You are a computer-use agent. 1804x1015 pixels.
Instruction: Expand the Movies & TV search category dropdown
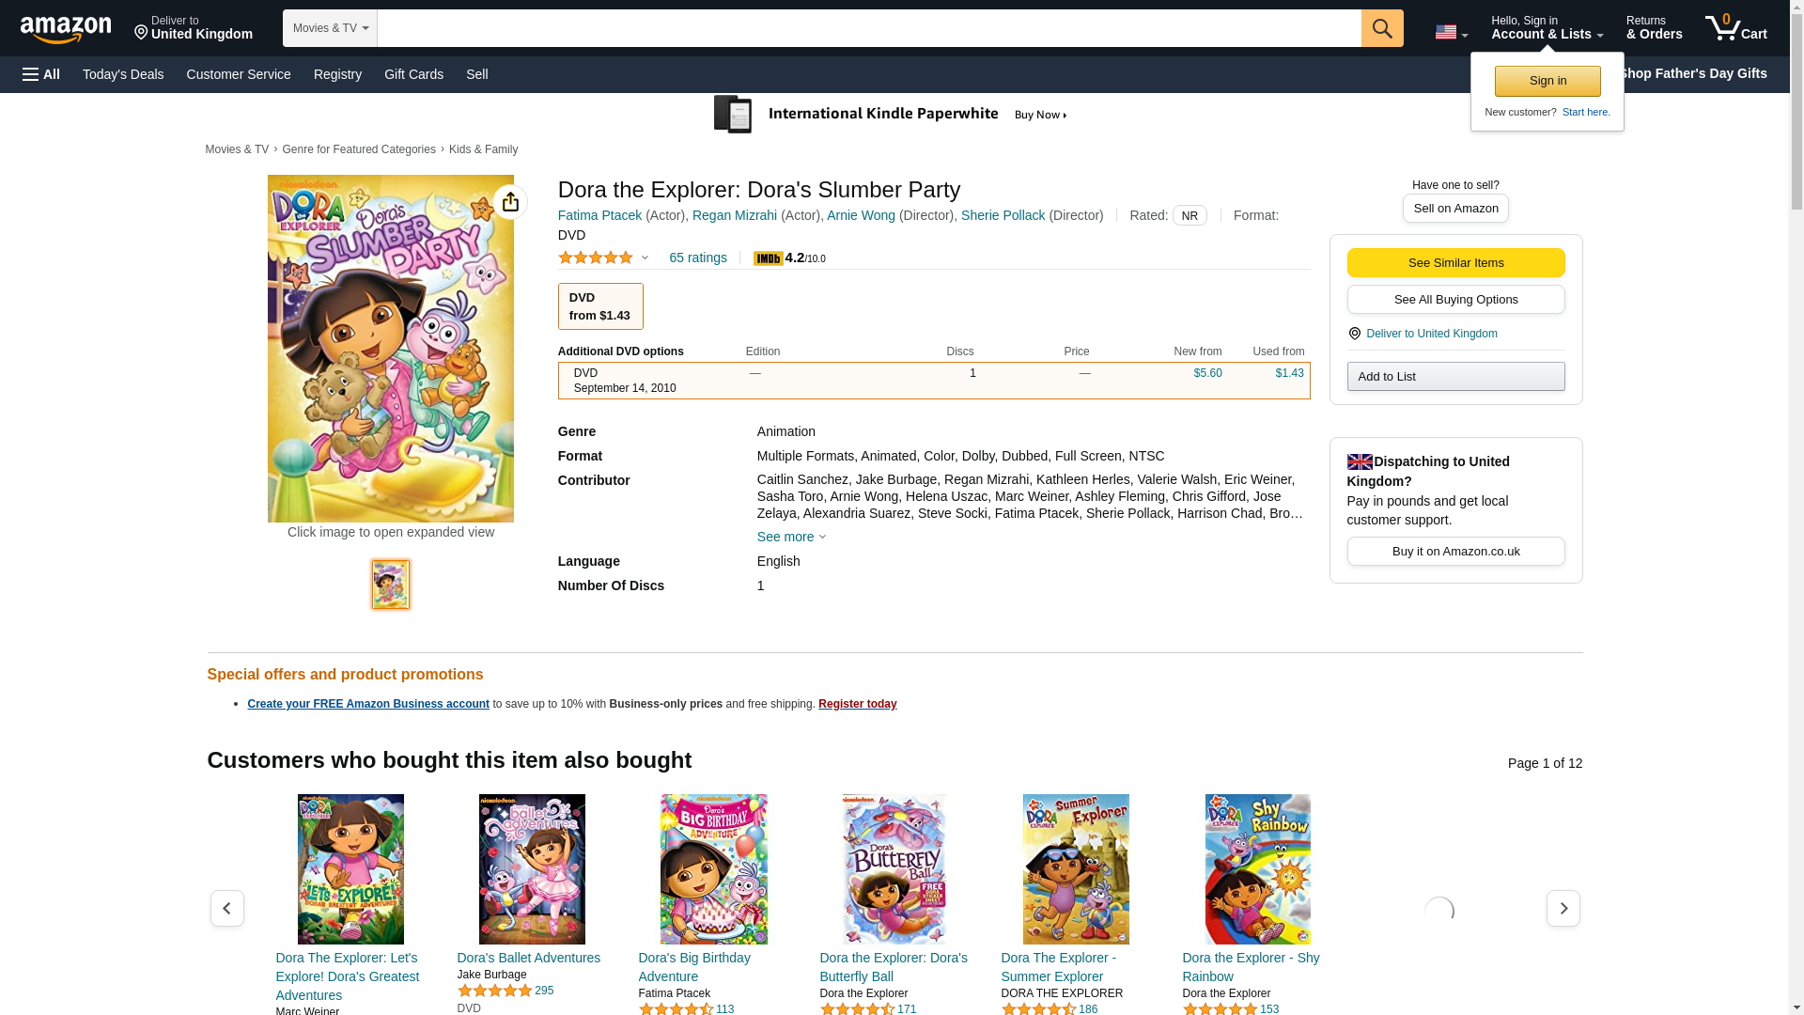330,28
